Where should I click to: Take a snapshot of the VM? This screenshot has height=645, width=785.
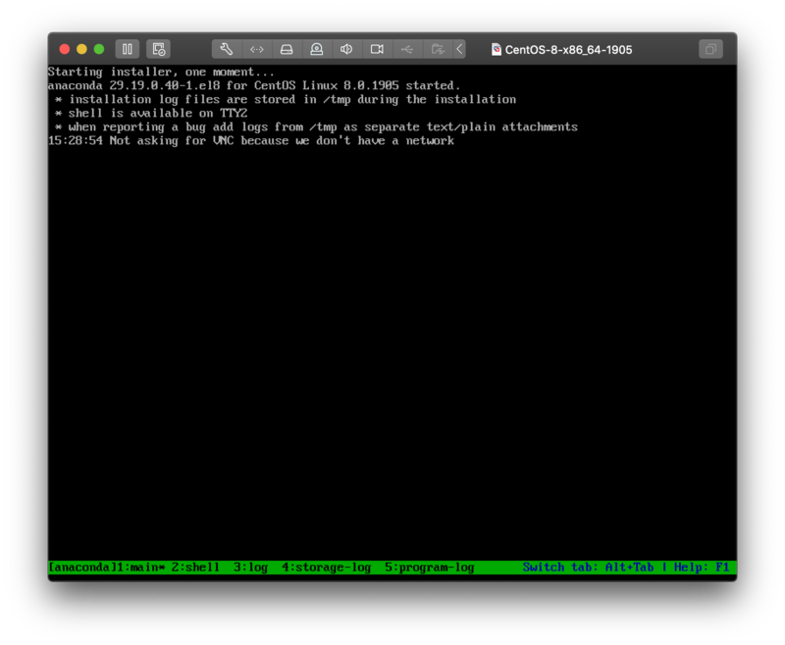(x=159, y=49)
